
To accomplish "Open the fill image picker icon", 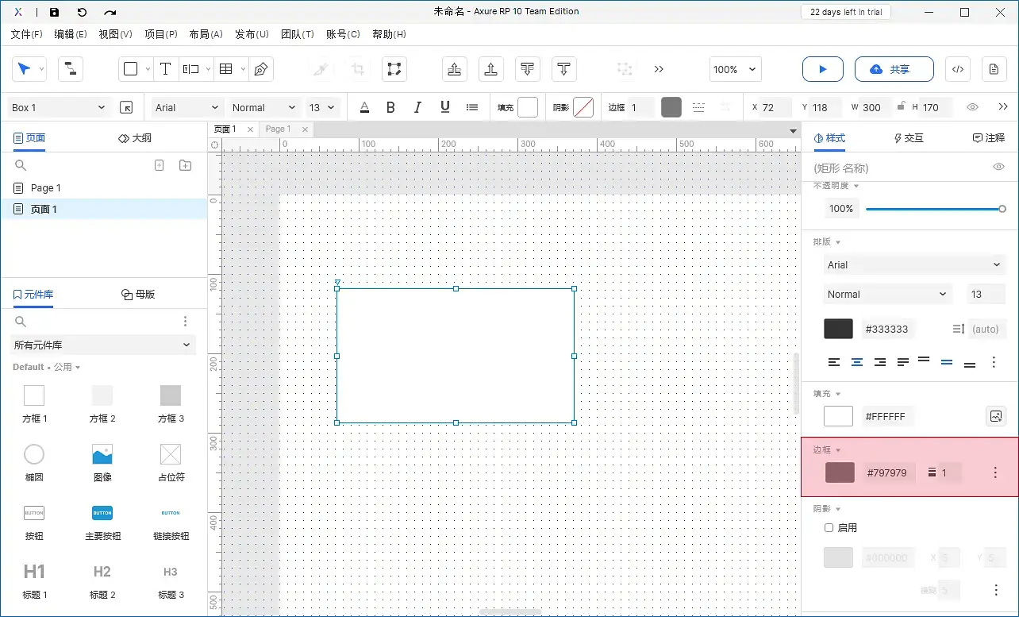I will click(995, 416).
